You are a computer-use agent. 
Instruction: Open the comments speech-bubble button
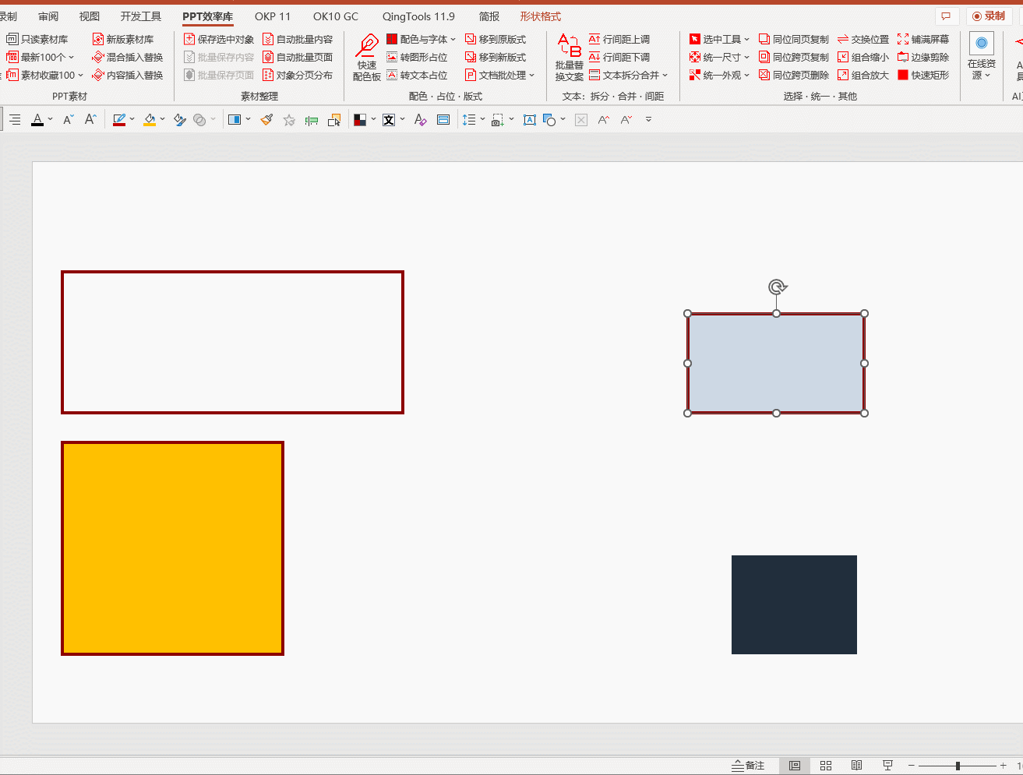tap(946, 16)
